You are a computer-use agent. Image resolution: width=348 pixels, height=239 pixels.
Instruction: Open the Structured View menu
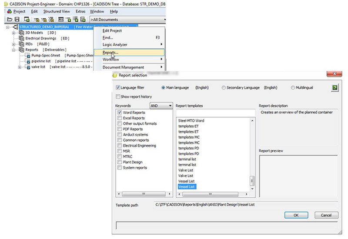[57, 11]
